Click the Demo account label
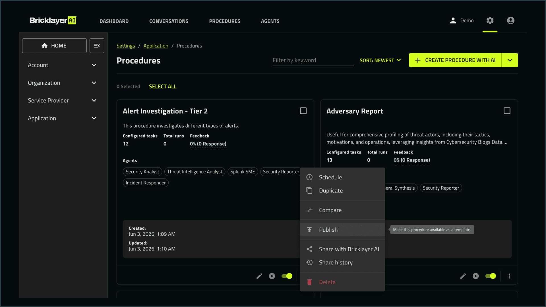 (467, 20)
